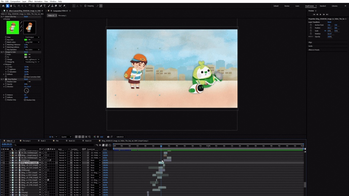Open the Effect menu
Viewport: 349px width, 196px height.
tap(30, 1)
